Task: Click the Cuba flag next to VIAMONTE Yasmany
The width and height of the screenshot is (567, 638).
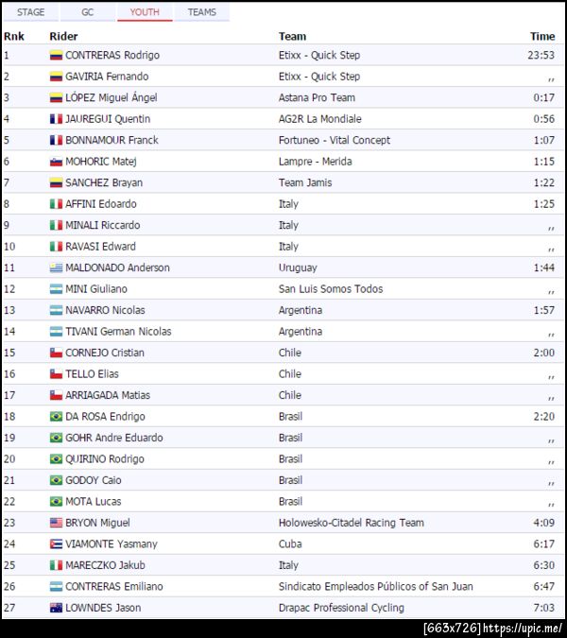Action: tap(56, 544)
